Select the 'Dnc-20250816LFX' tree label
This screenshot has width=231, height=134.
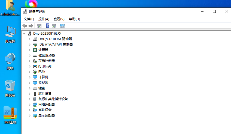pyautogui.click(x=47, y=34)
